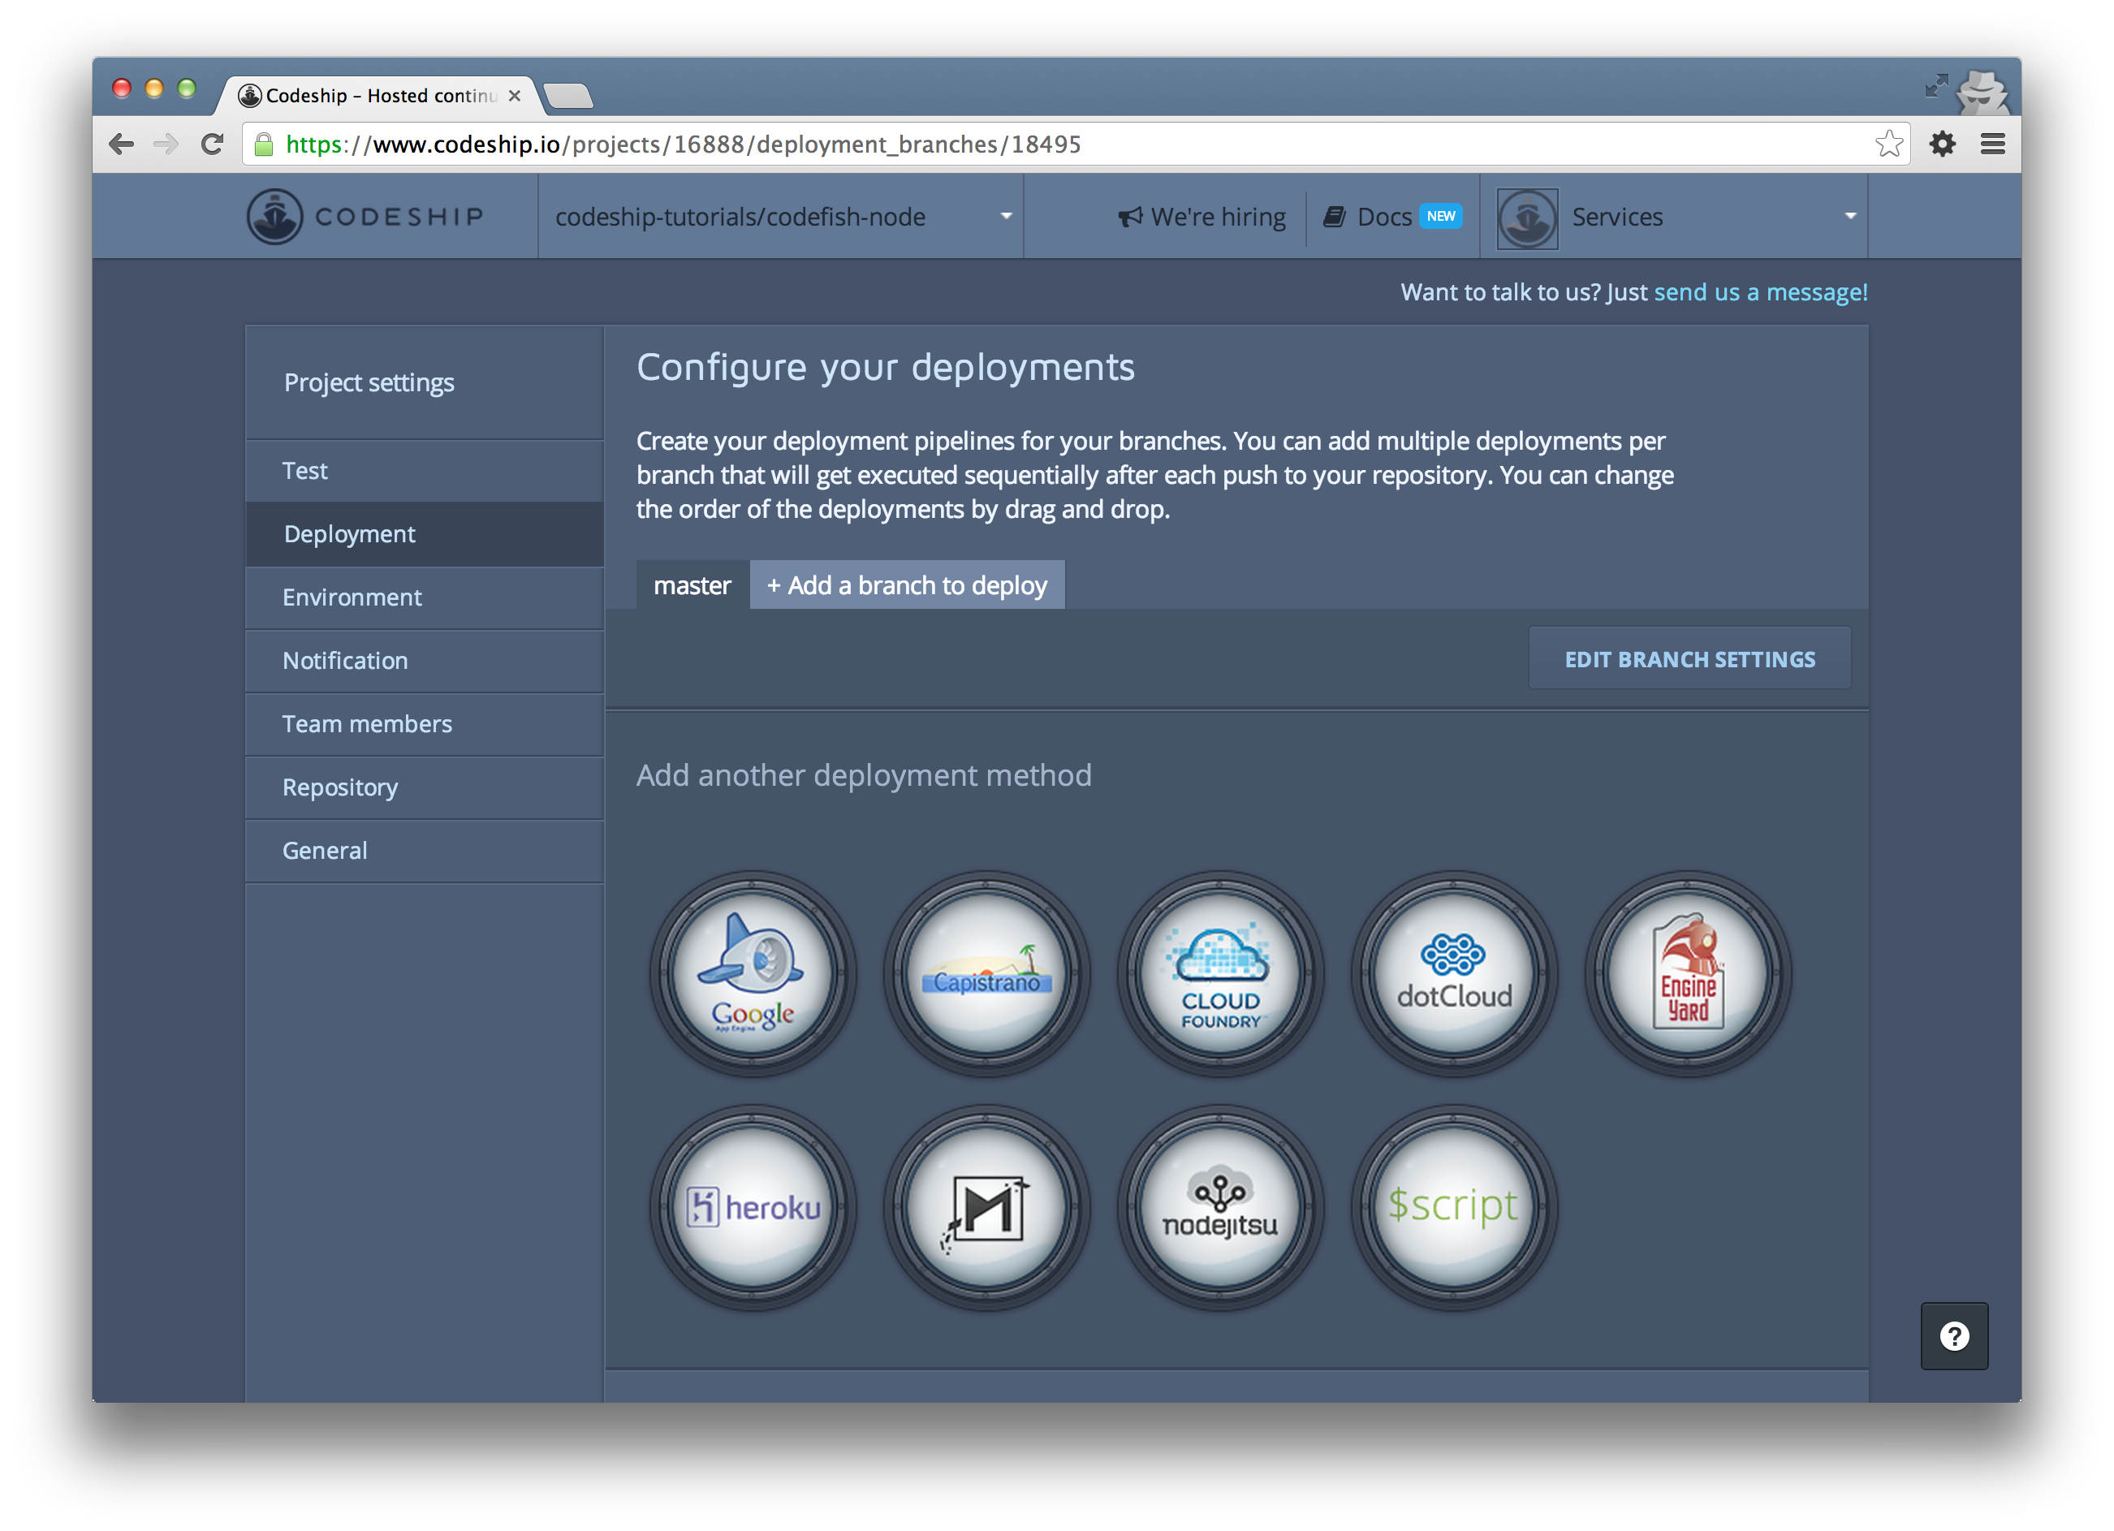Pick Cloud Foundry deployment icon
The image size is (2114, 1531).
point(1220,974)
